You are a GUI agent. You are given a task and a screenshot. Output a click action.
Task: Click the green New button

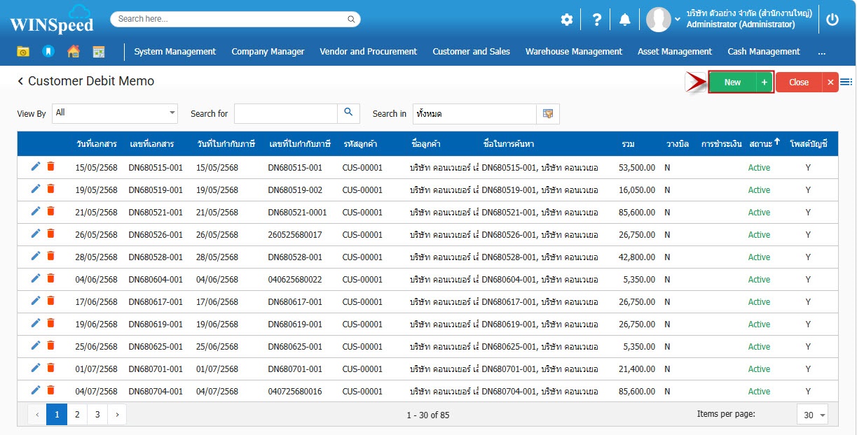pos(732,83)
